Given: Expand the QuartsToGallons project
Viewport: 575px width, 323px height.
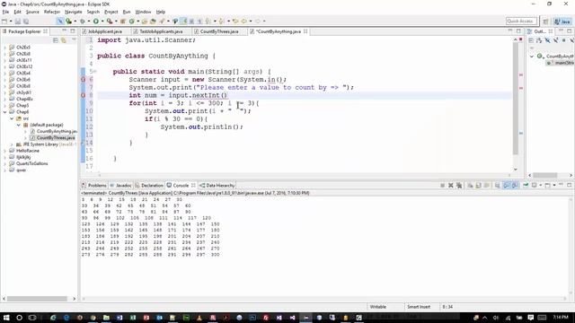Looking at the screenshot, I should [x=4, y=163].
